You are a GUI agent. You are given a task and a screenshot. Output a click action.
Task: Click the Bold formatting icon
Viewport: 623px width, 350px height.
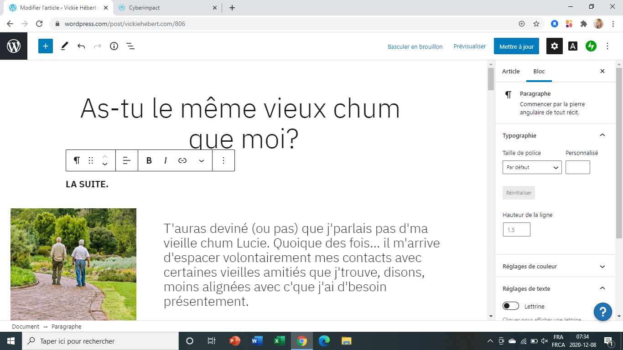149,160
